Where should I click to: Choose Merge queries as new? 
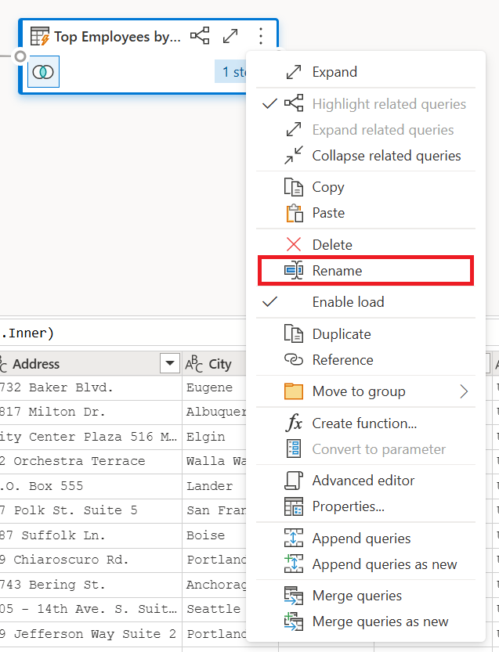pos(366,621)
